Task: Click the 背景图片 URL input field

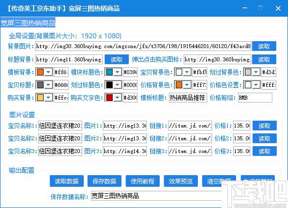Action: (143, 46)
